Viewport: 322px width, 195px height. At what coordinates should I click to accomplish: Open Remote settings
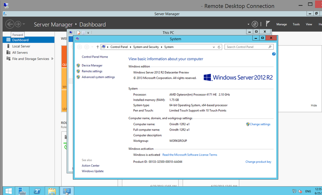(x=92, y=71)
